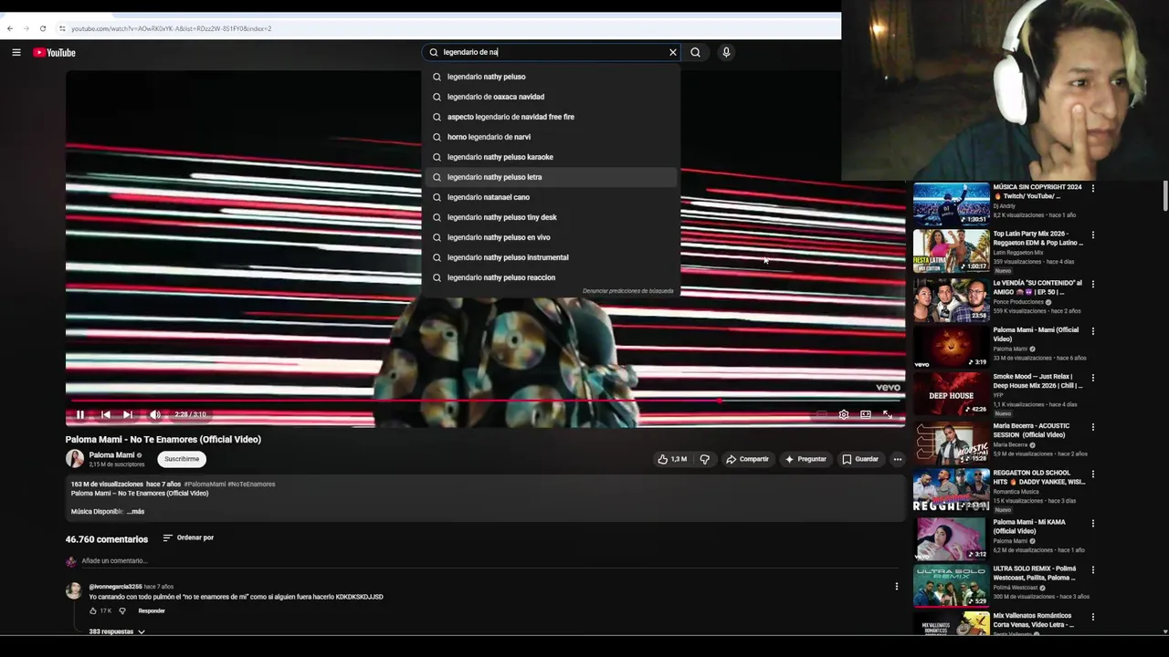Click the Guardar save button
The width and height of the screenshot is (1169, 657).
[x=860, y=459]
